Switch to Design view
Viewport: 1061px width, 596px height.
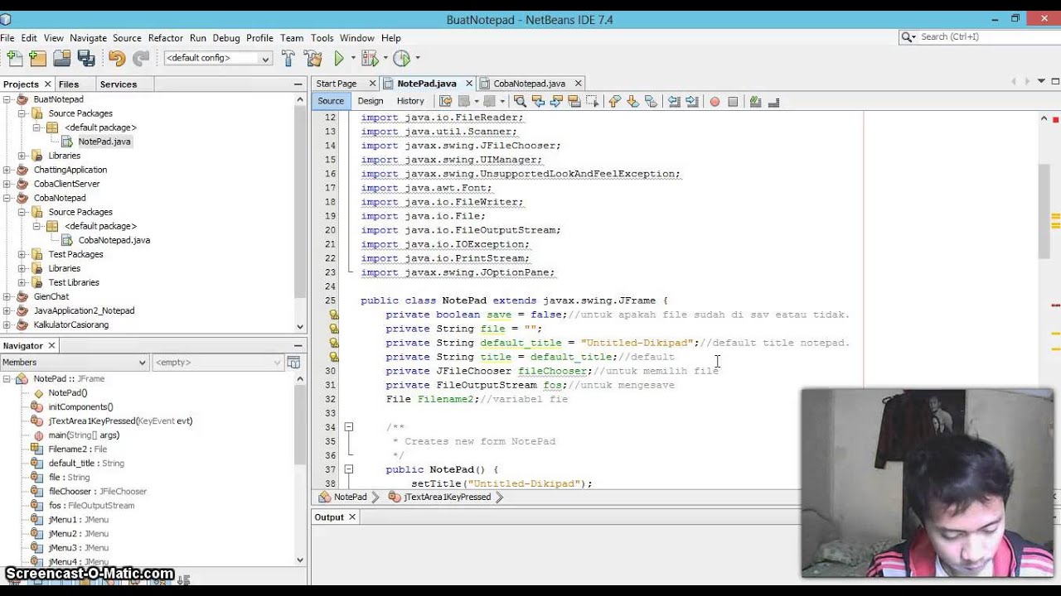point(371,101)
